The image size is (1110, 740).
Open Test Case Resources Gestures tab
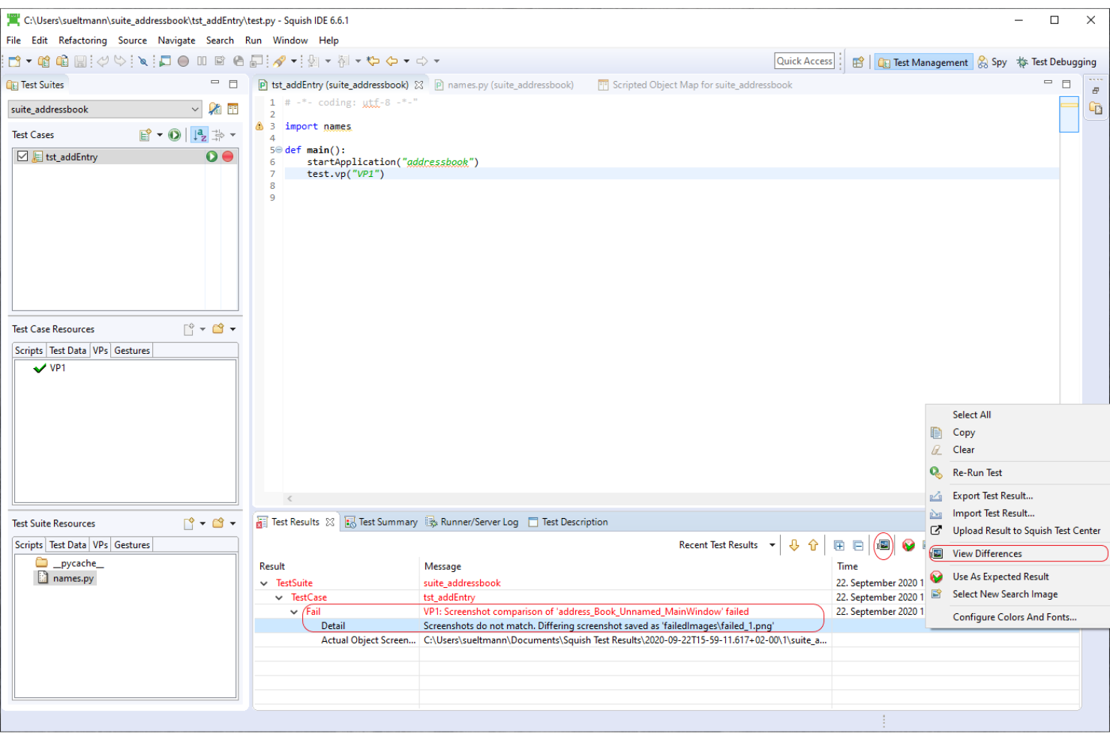pyautogui.click(x=132, y=351)
